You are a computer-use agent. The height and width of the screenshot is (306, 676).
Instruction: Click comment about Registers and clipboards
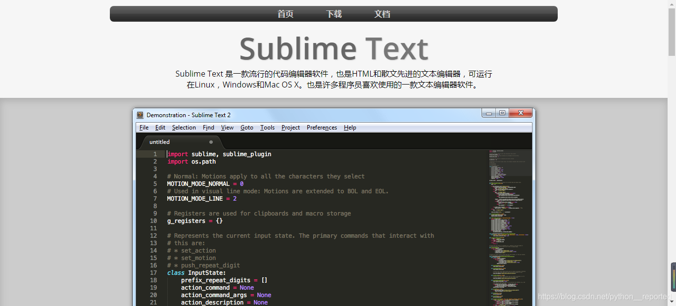tap(259, 214)
